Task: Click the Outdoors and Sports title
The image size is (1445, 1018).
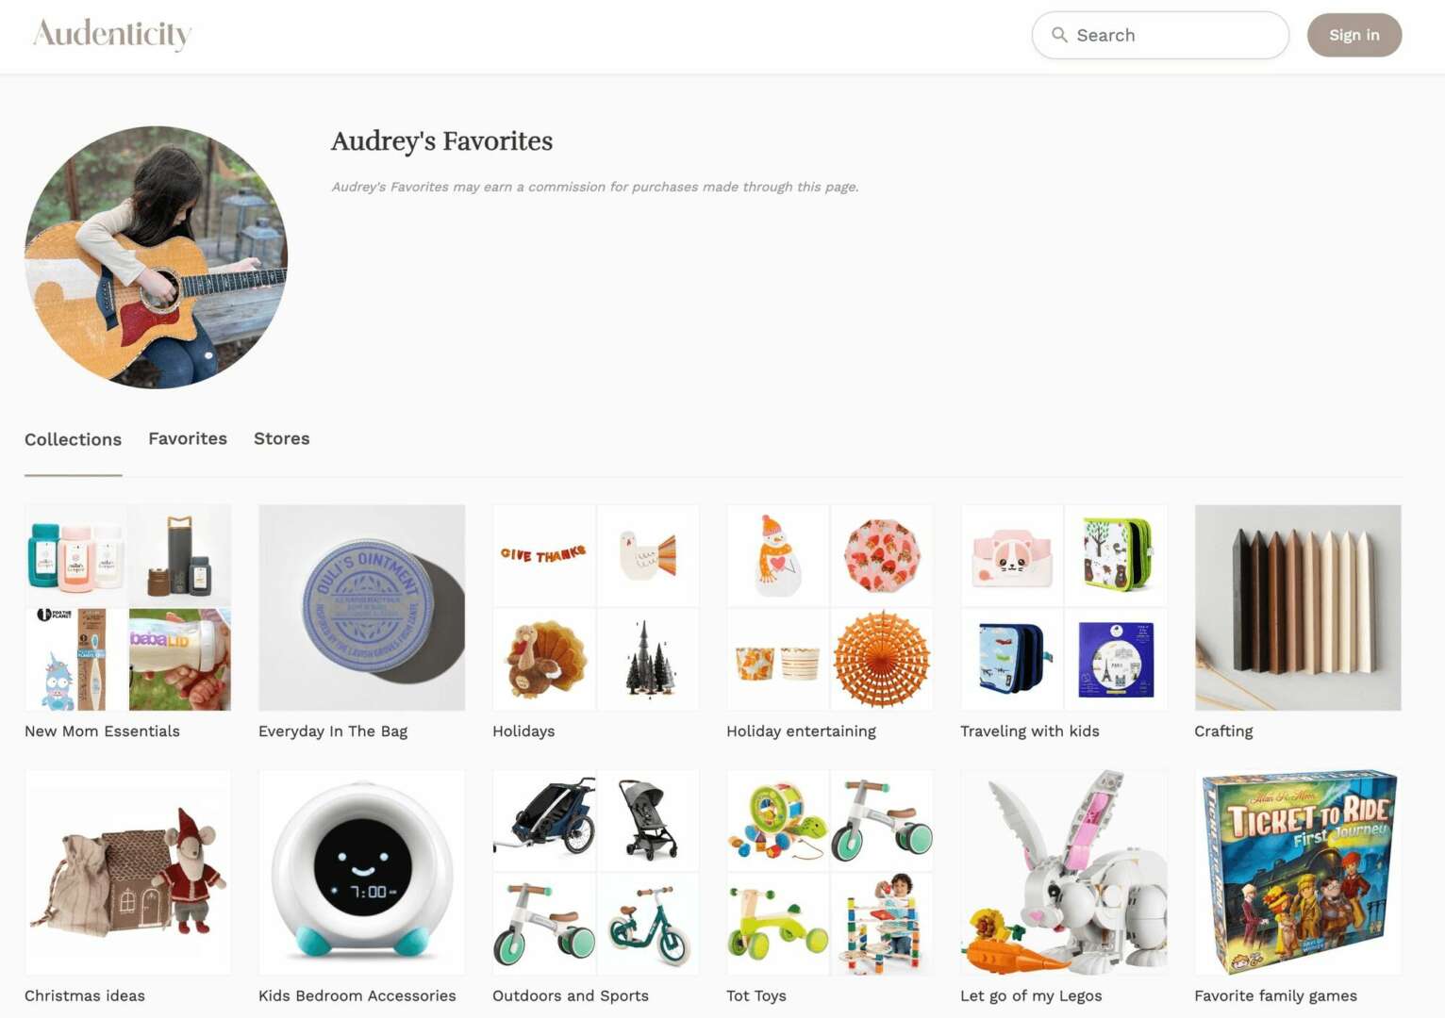Action: 571,996
